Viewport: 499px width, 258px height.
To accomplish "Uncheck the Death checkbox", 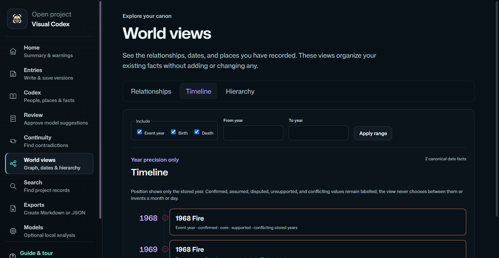I will coord(197,132).
